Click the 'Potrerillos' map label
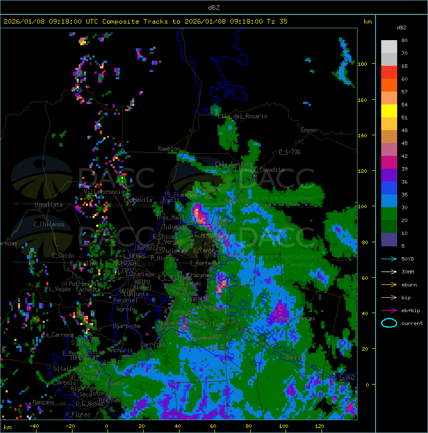The image size is (428, 433). coord(86,284)
